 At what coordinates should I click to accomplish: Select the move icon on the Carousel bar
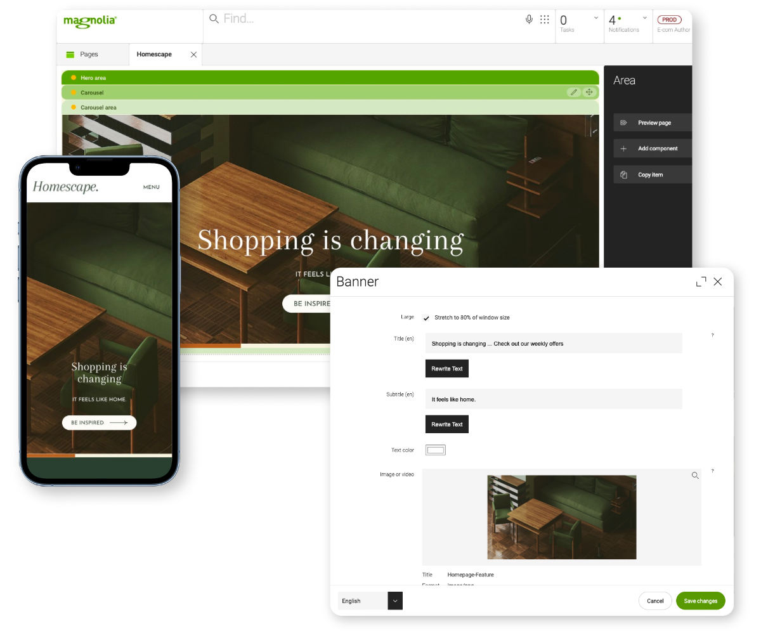click(589, 92)
